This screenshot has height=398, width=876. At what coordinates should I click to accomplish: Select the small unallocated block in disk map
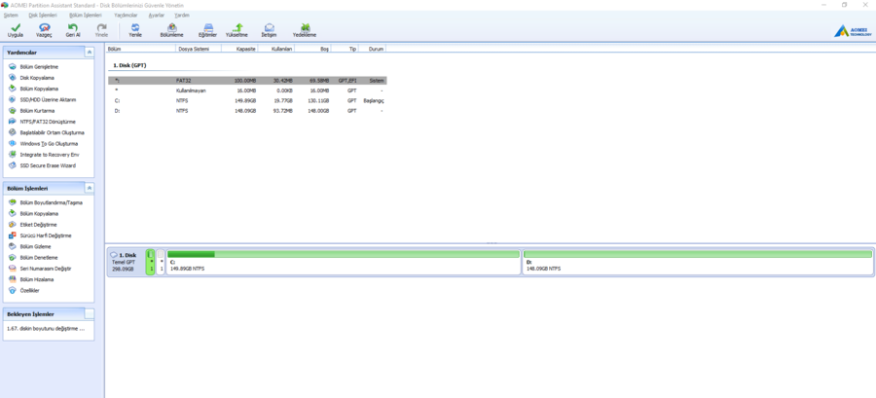(x=161, y=262)
